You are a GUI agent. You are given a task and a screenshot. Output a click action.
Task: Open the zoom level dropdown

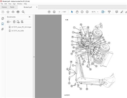click(98, 12)
